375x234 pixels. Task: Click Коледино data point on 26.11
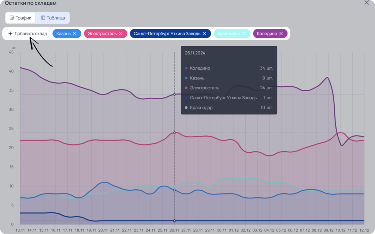coord(174,94)
